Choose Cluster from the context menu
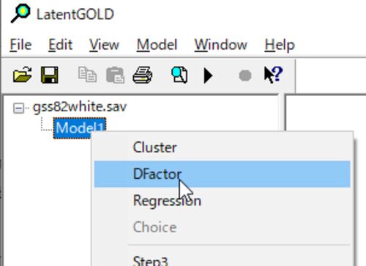 [x=222, y=147]
